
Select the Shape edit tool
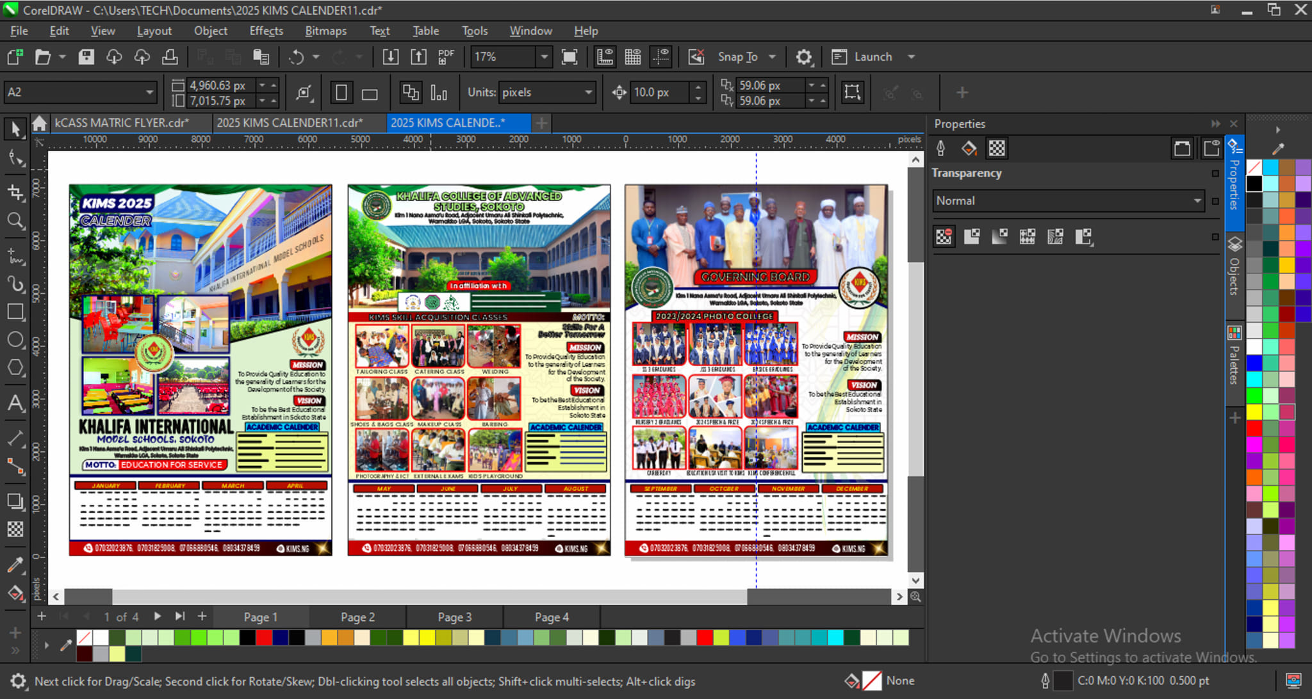(15, 158)
